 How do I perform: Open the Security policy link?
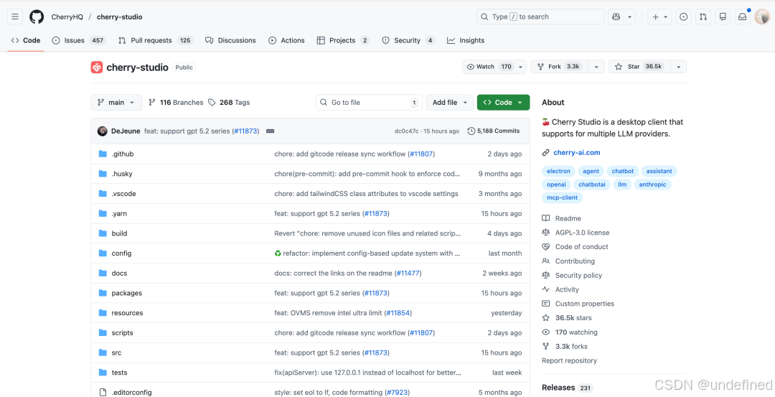click(x=578, y=276)
